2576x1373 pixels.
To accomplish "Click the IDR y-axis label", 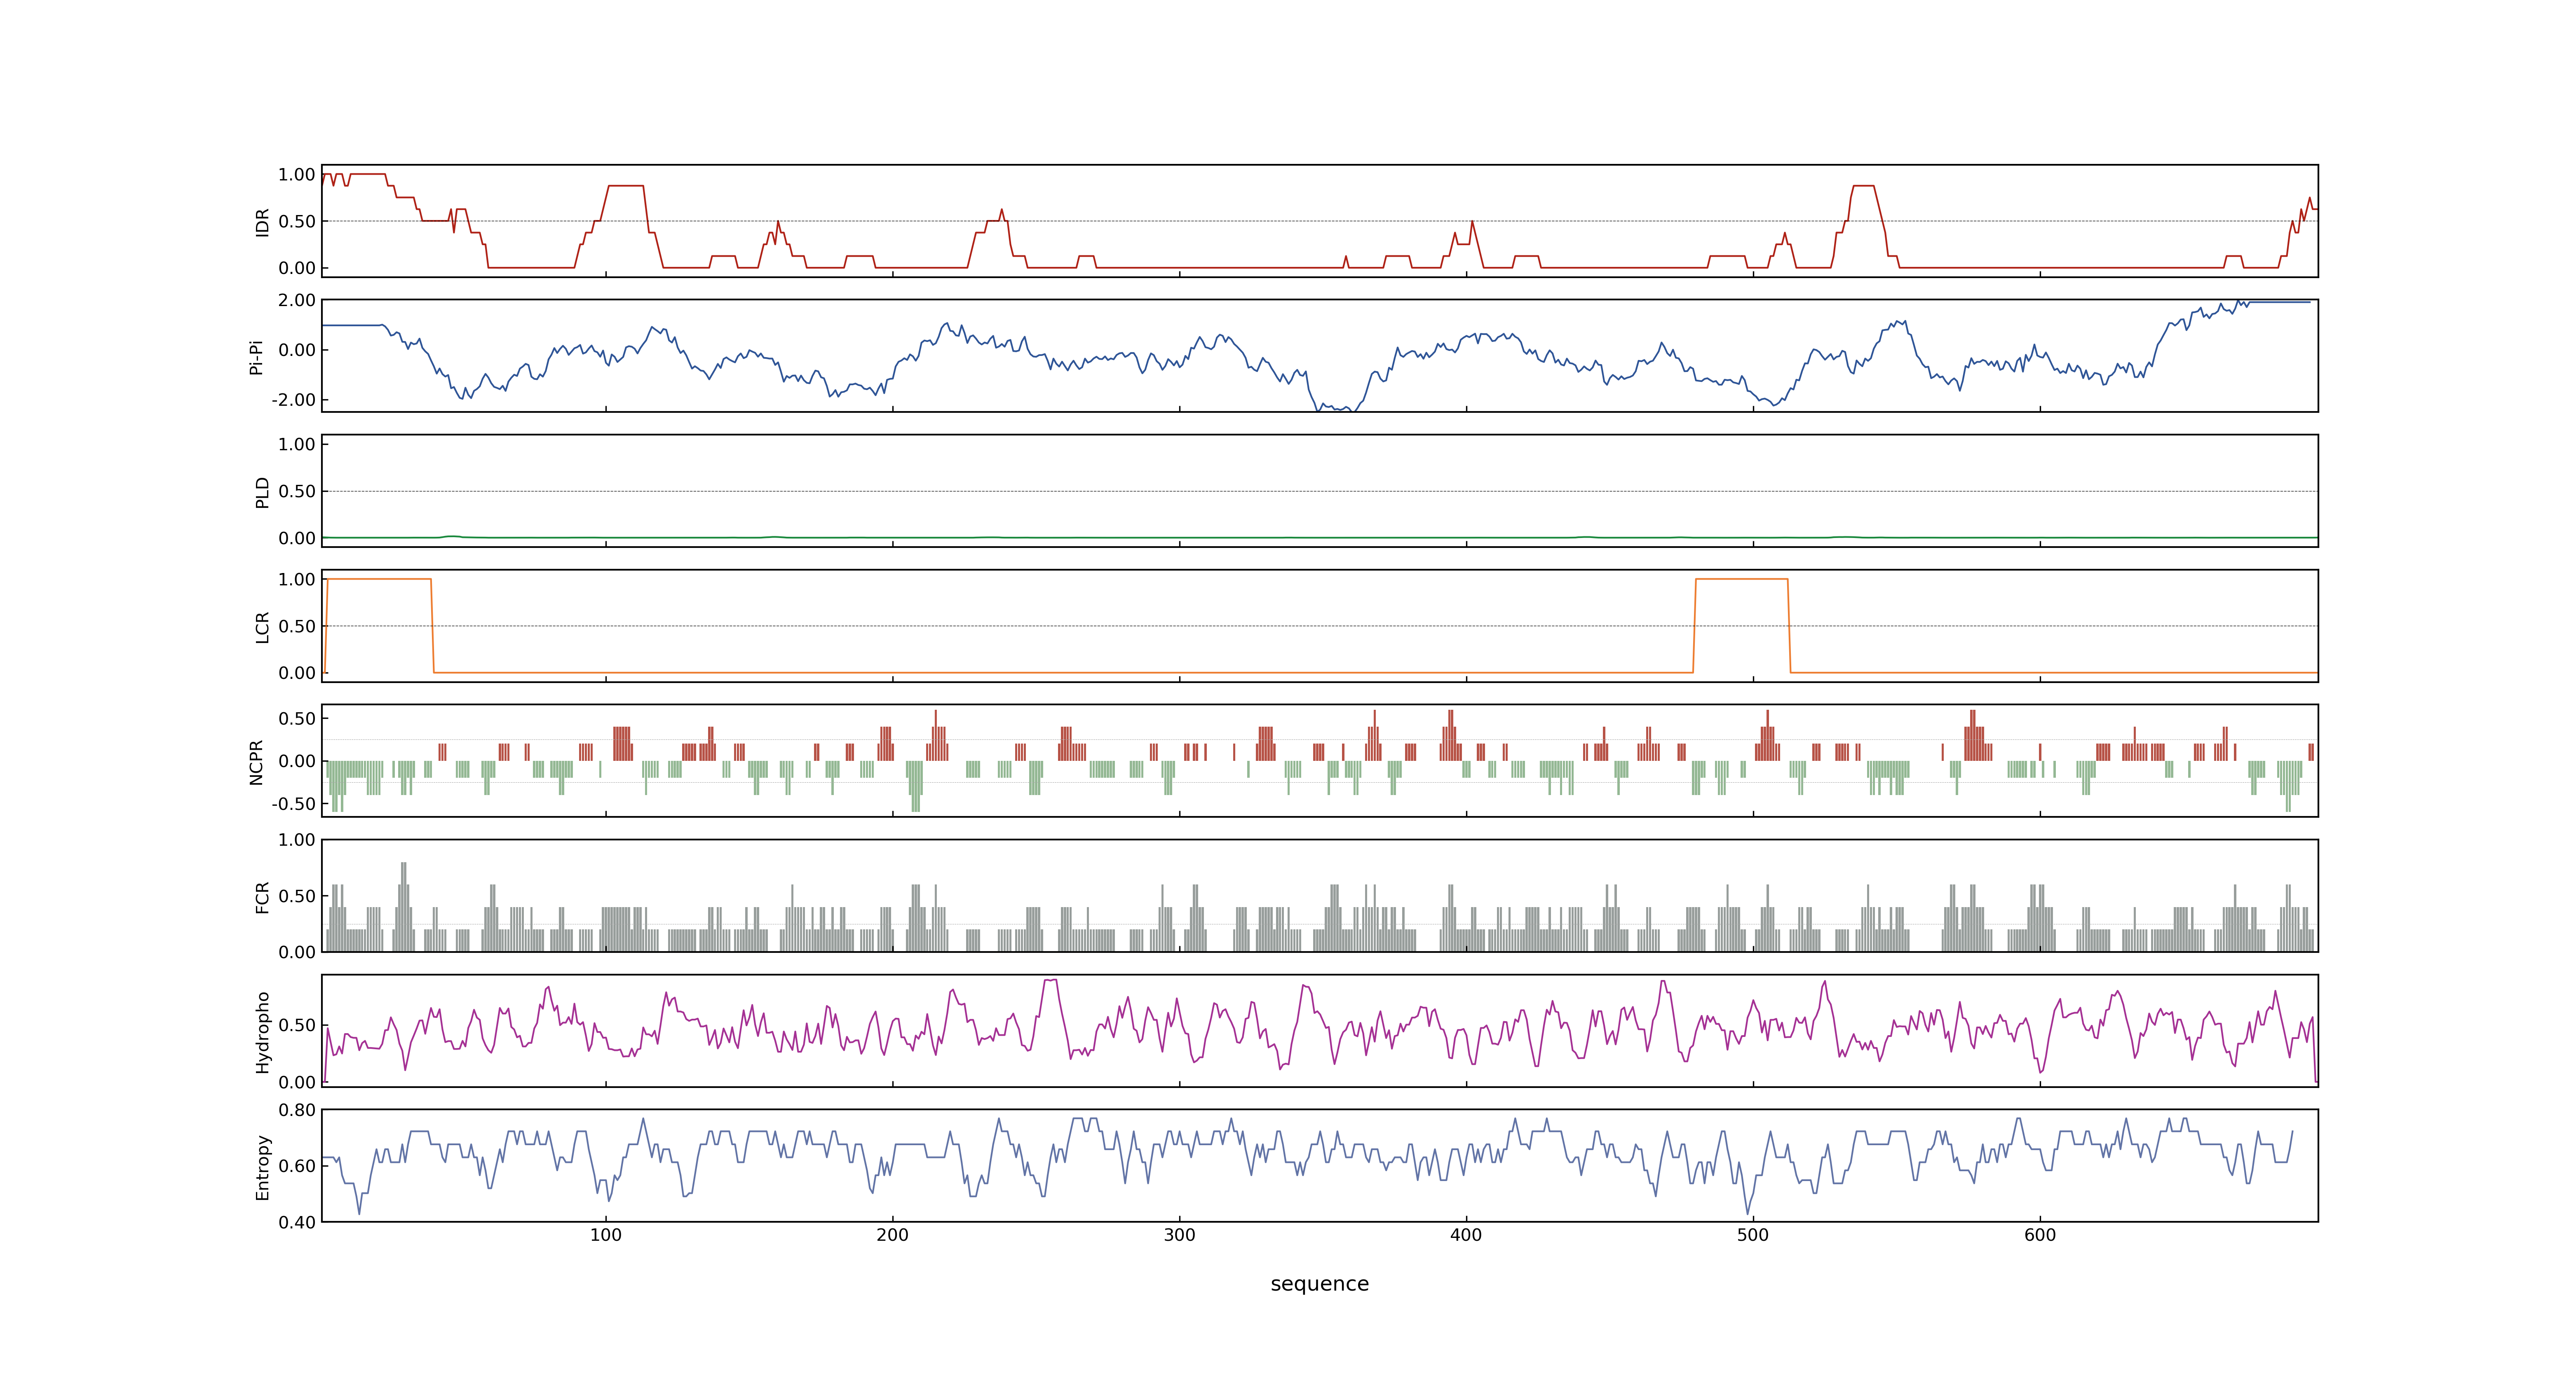I will click(x=262, y=222).
